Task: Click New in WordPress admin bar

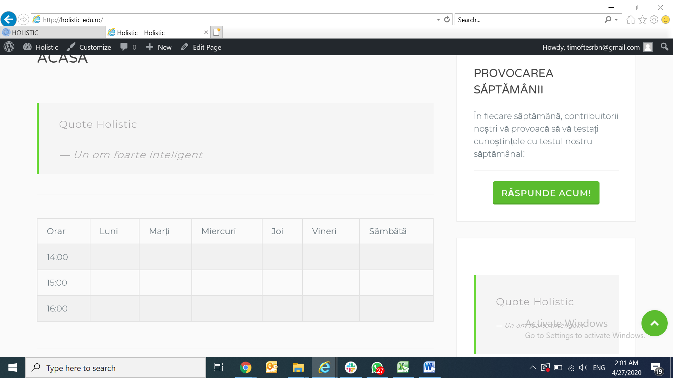Action: coord(159,47)
